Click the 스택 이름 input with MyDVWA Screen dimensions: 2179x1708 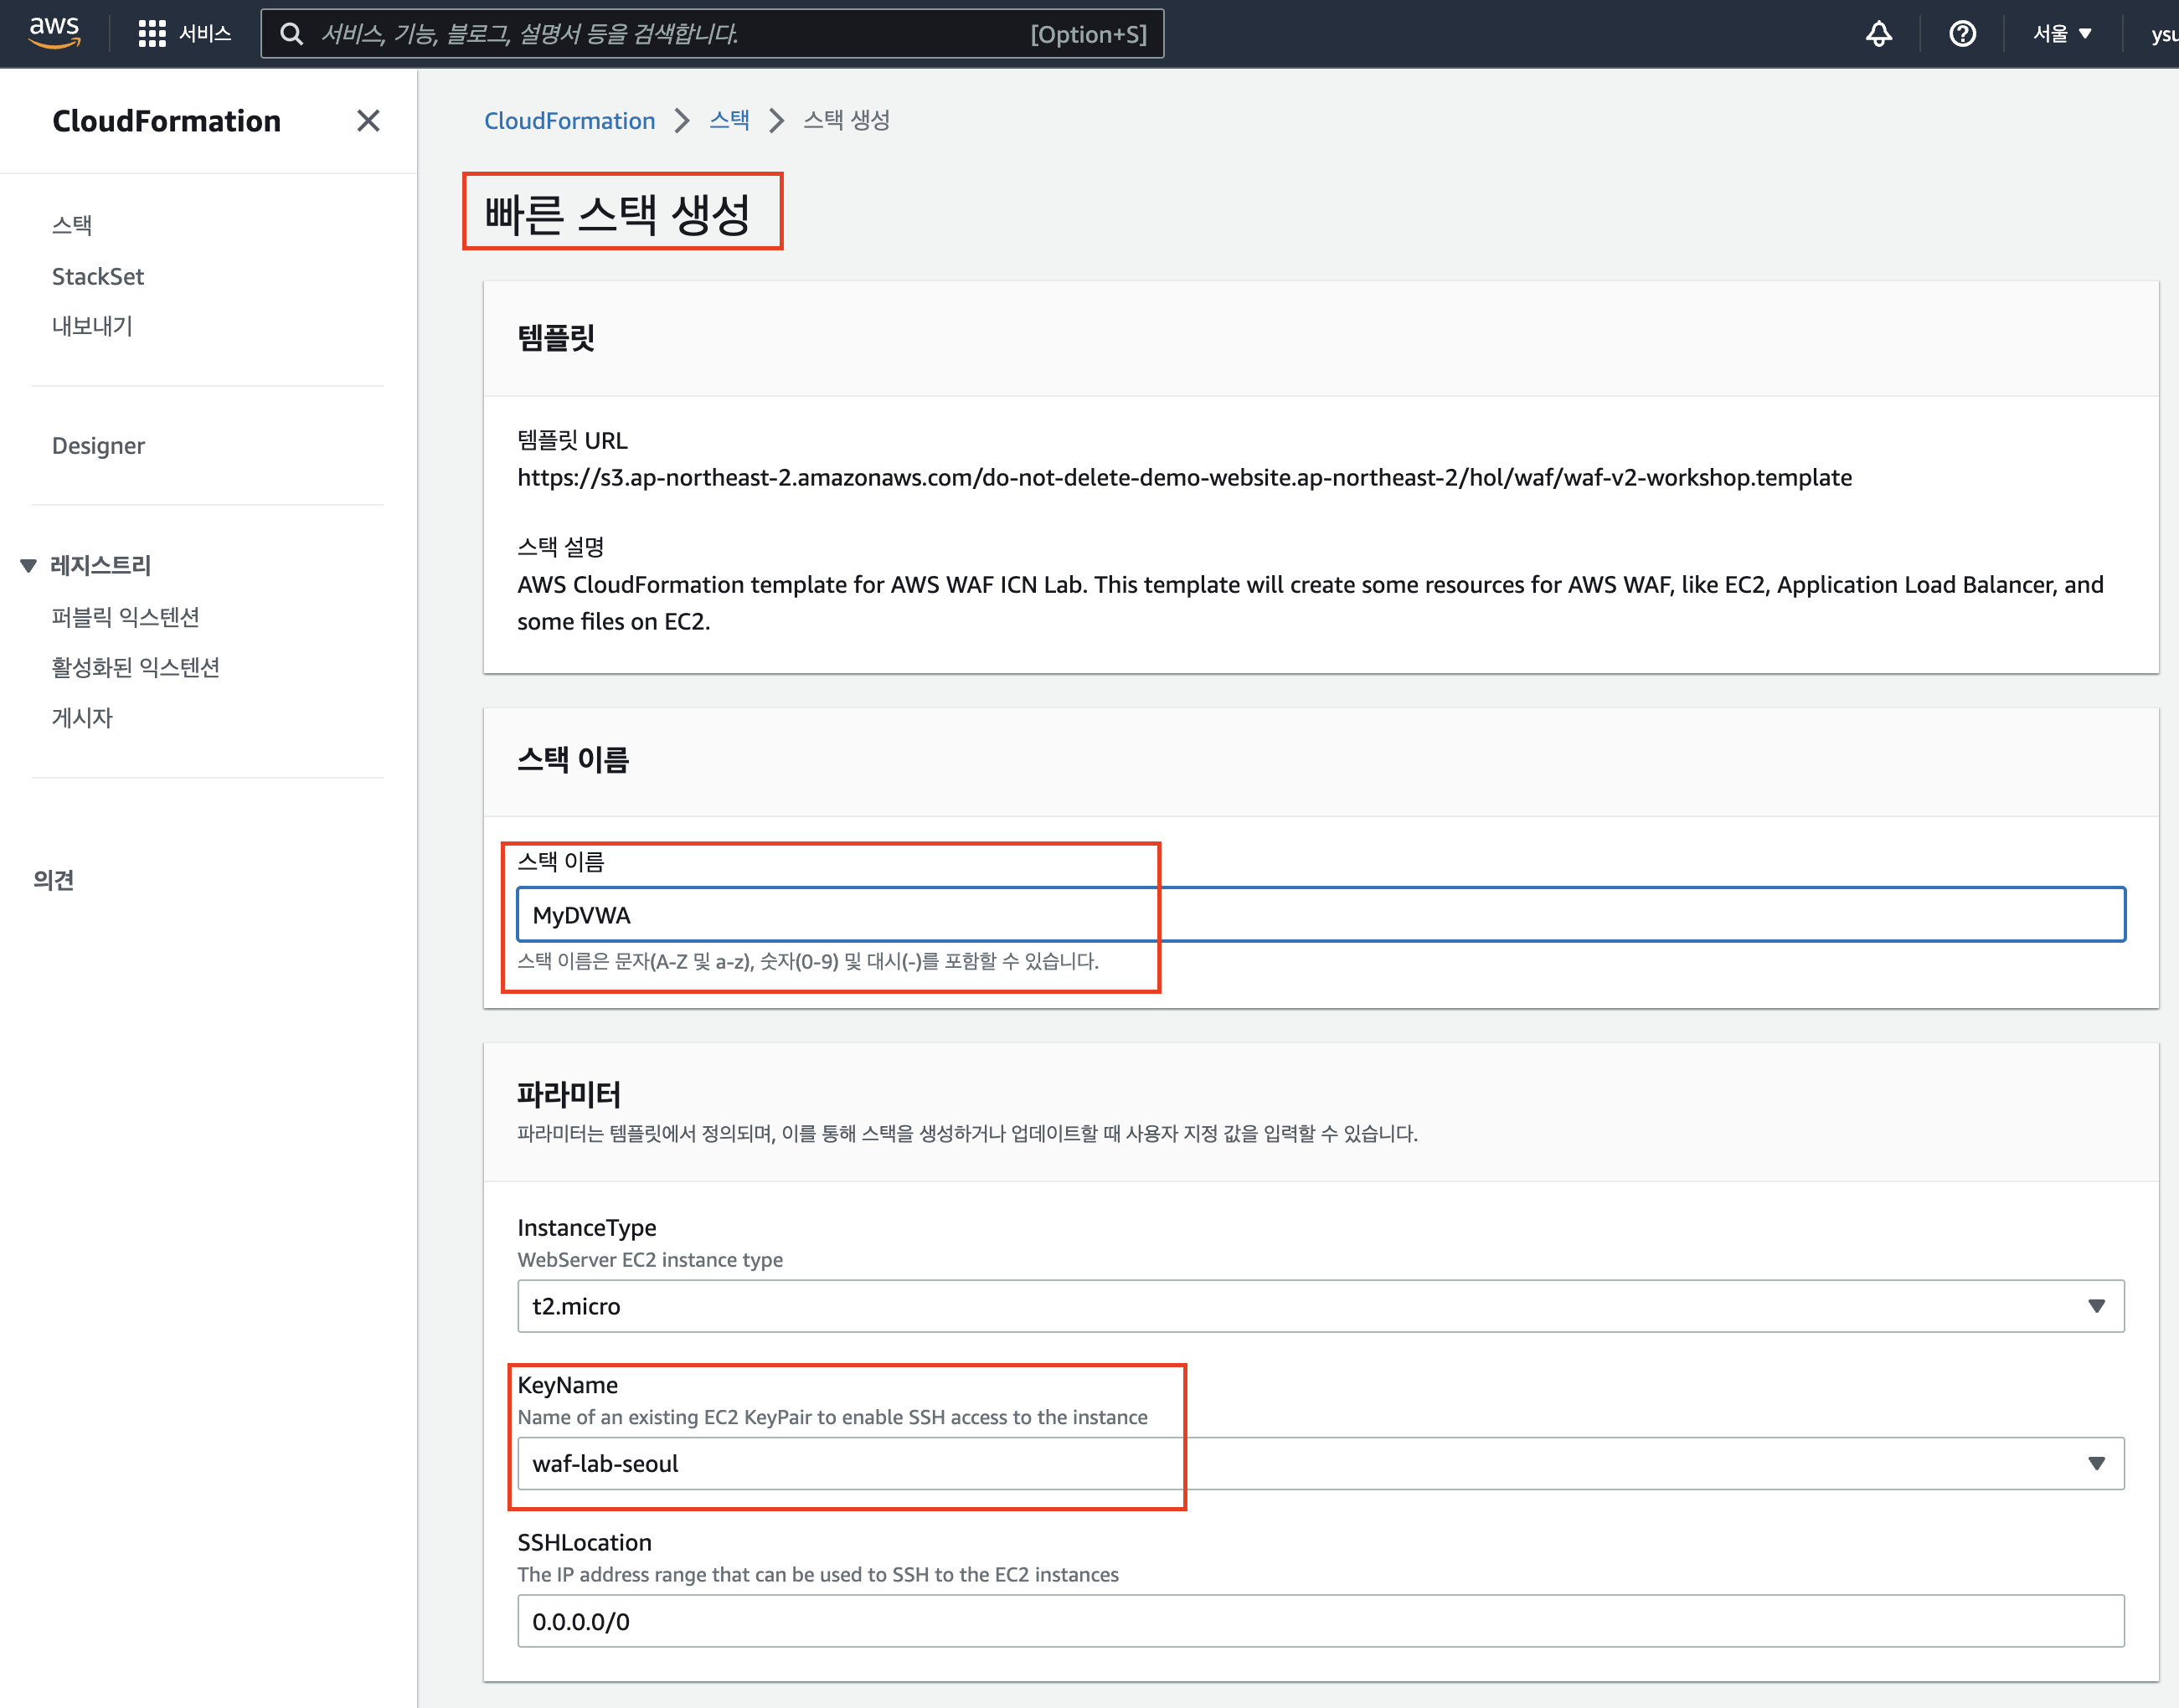click(1320, 915)
